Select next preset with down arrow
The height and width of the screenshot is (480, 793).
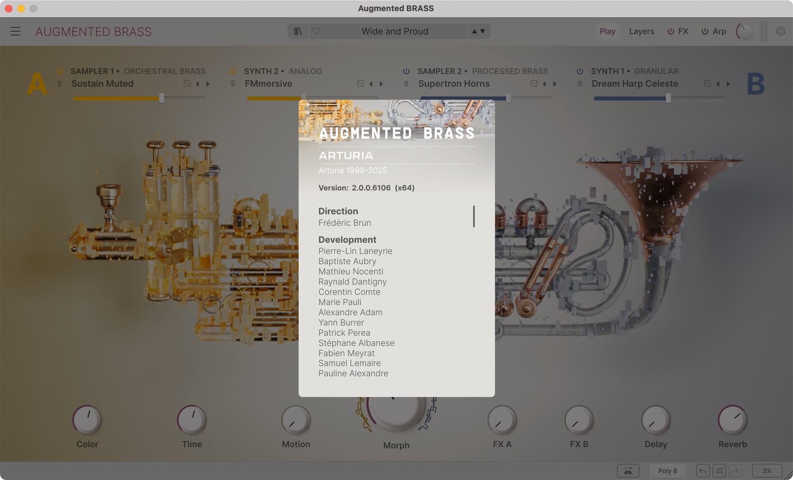point(482,31)
